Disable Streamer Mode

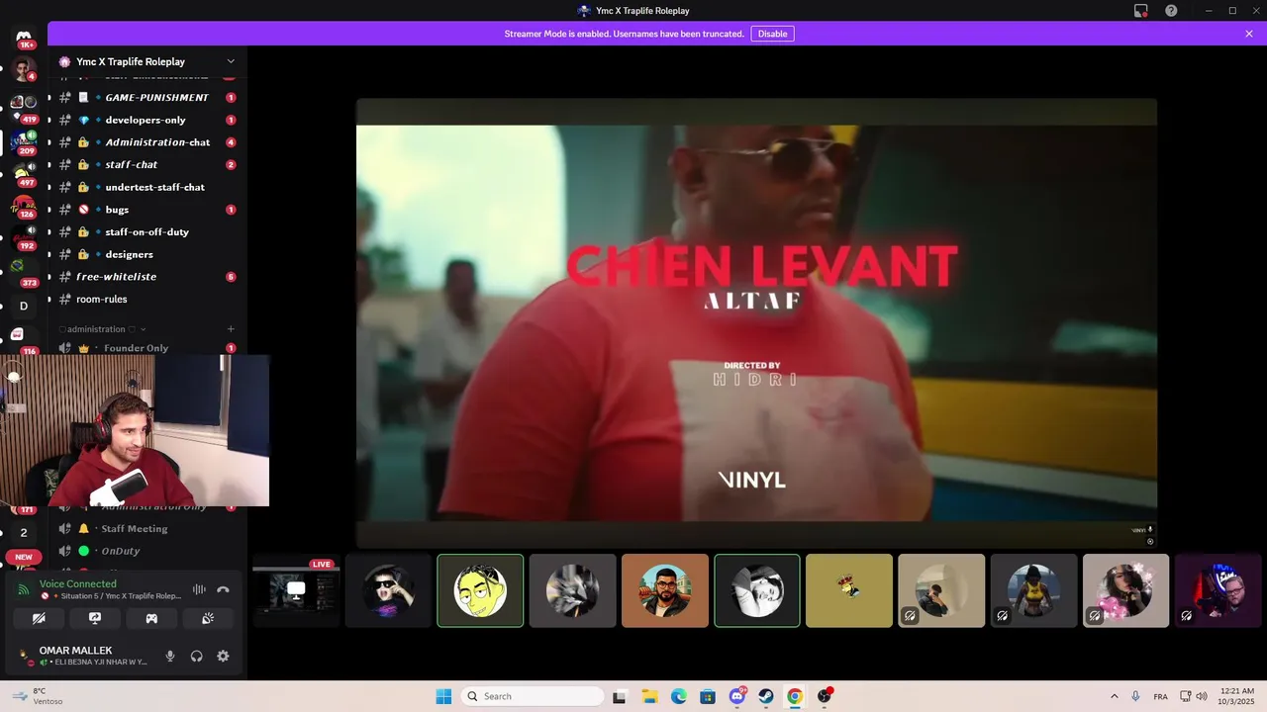click(x=772, y=34)
